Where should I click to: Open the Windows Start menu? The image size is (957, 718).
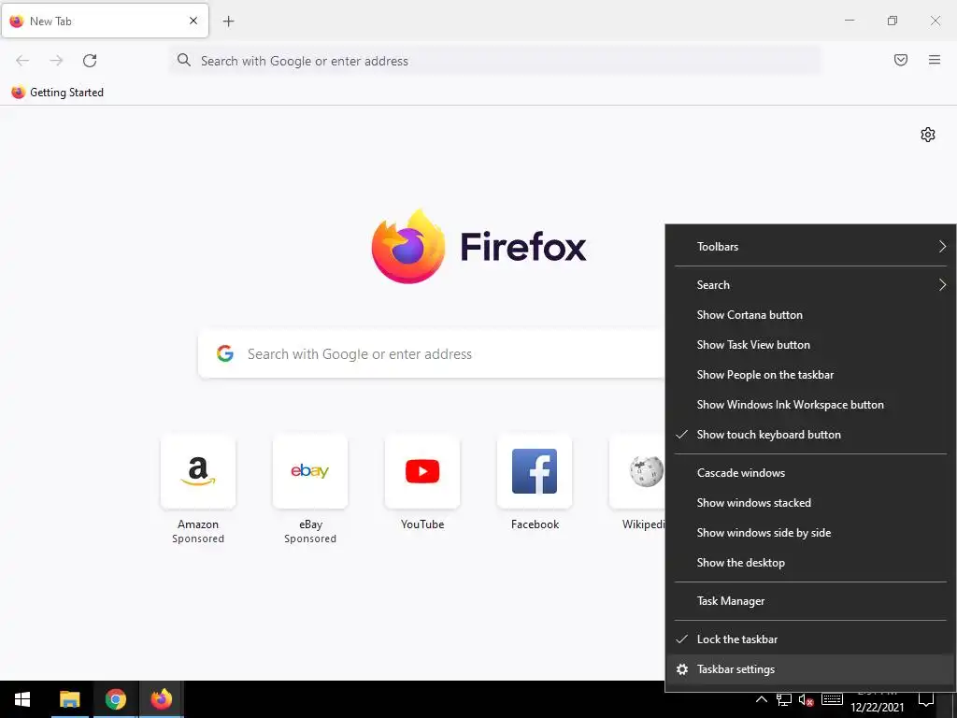(22, 699)
